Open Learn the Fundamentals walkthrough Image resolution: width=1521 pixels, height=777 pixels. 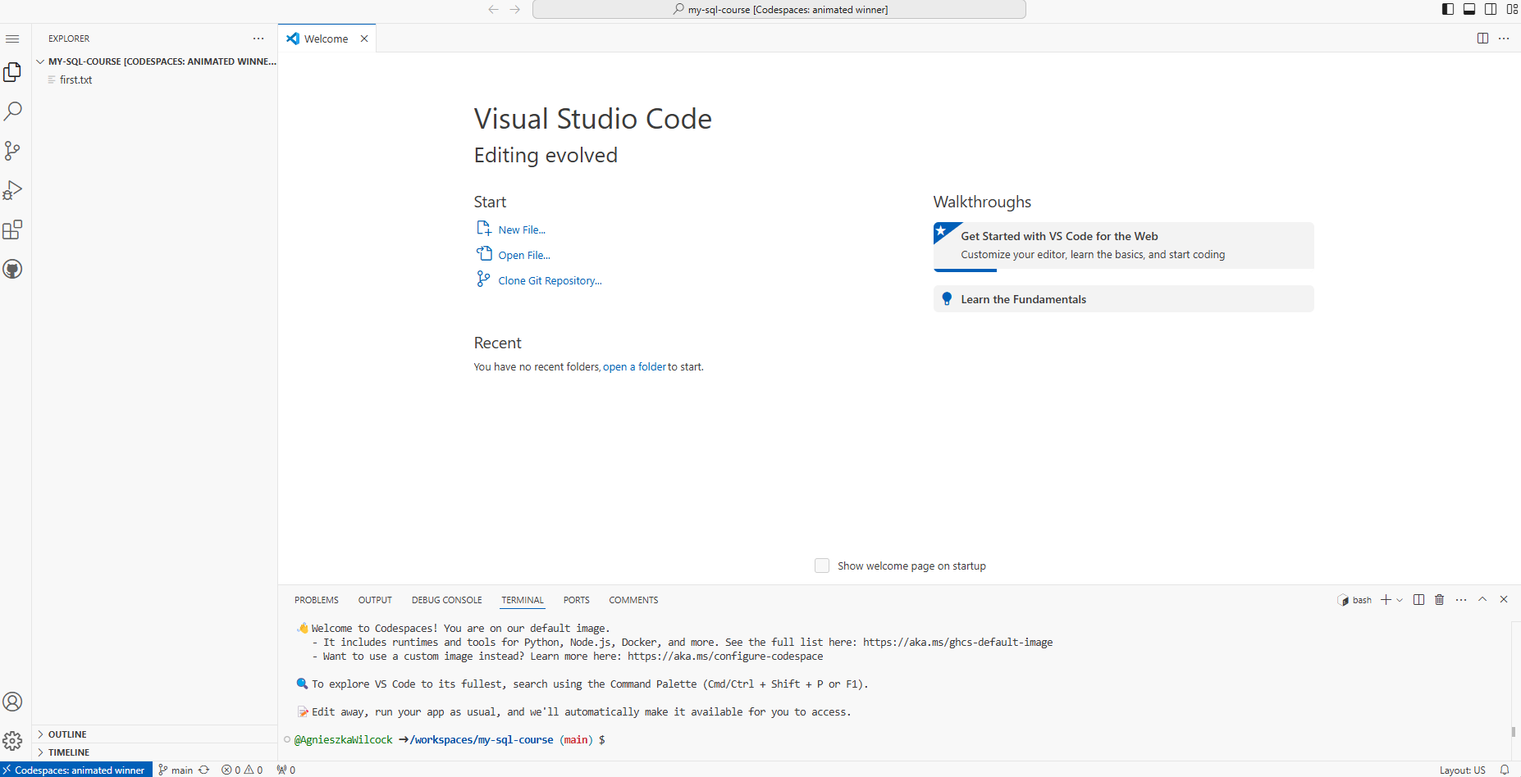click(1123, 299)
